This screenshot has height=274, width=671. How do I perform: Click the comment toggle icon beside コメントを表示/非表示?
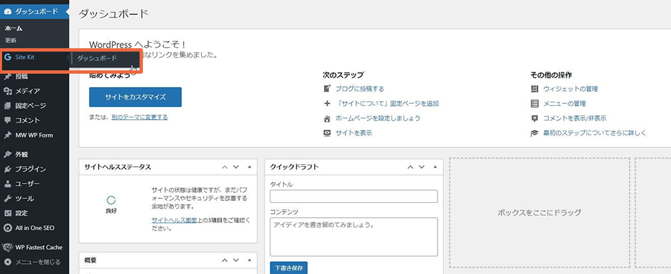coord(535,119)
